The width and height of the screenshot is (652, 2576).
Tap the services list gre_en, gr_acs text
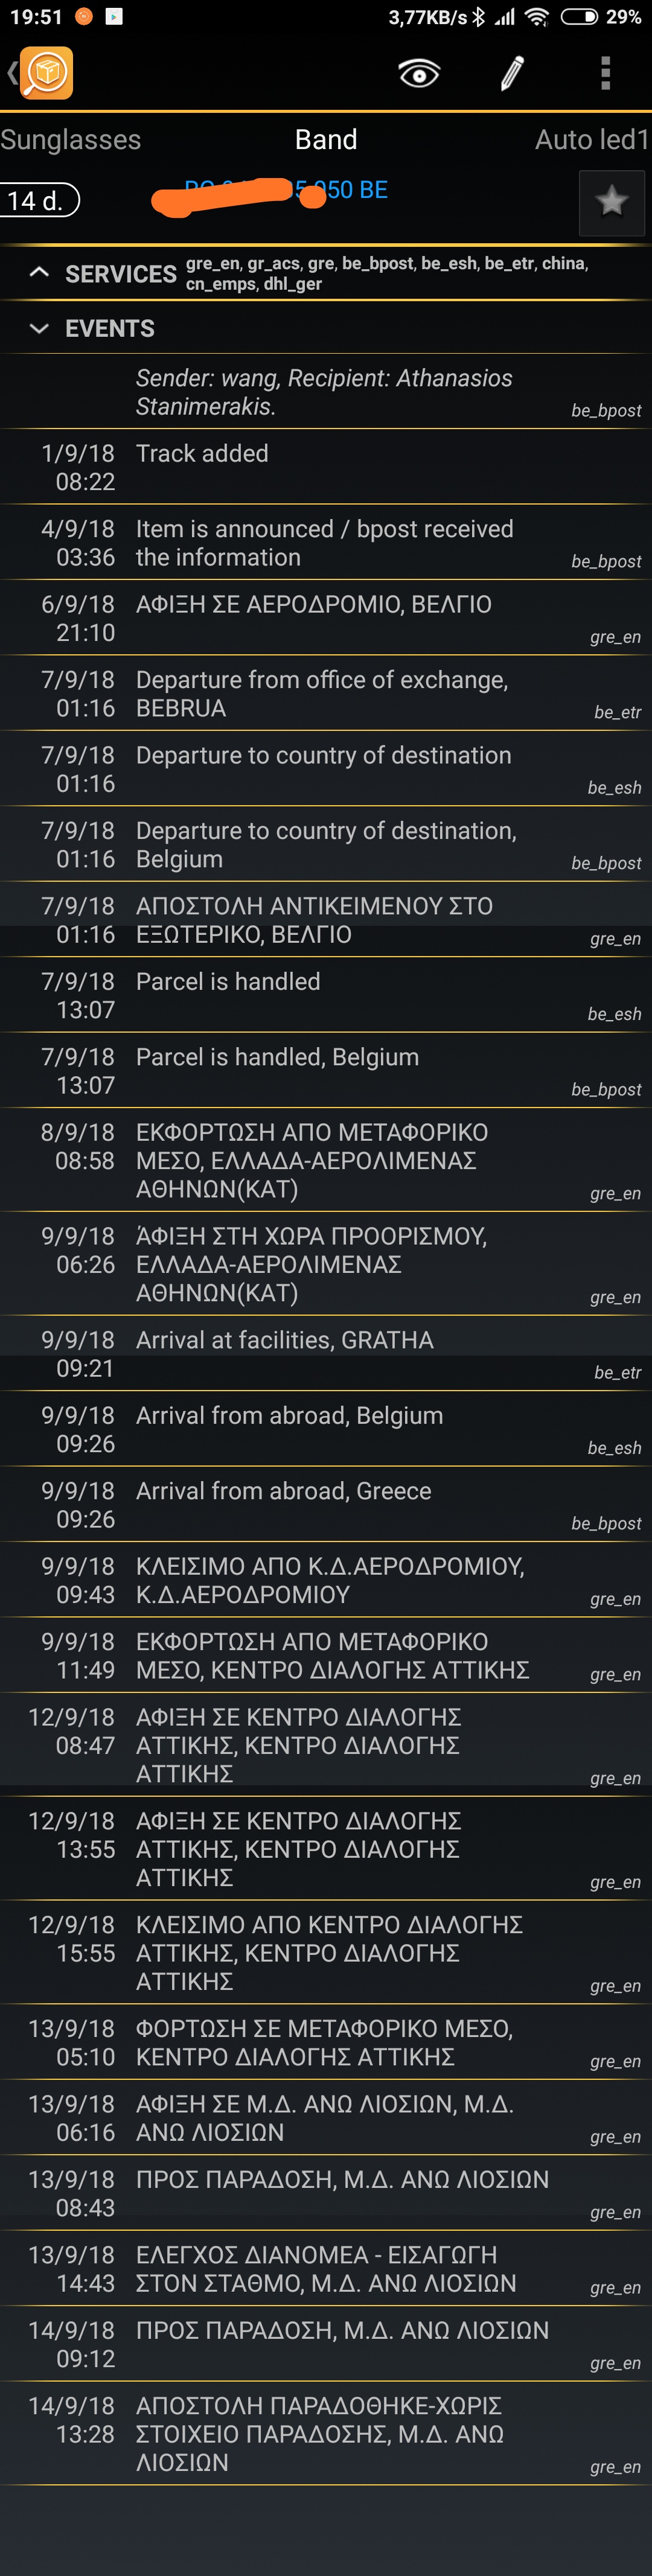386,272
